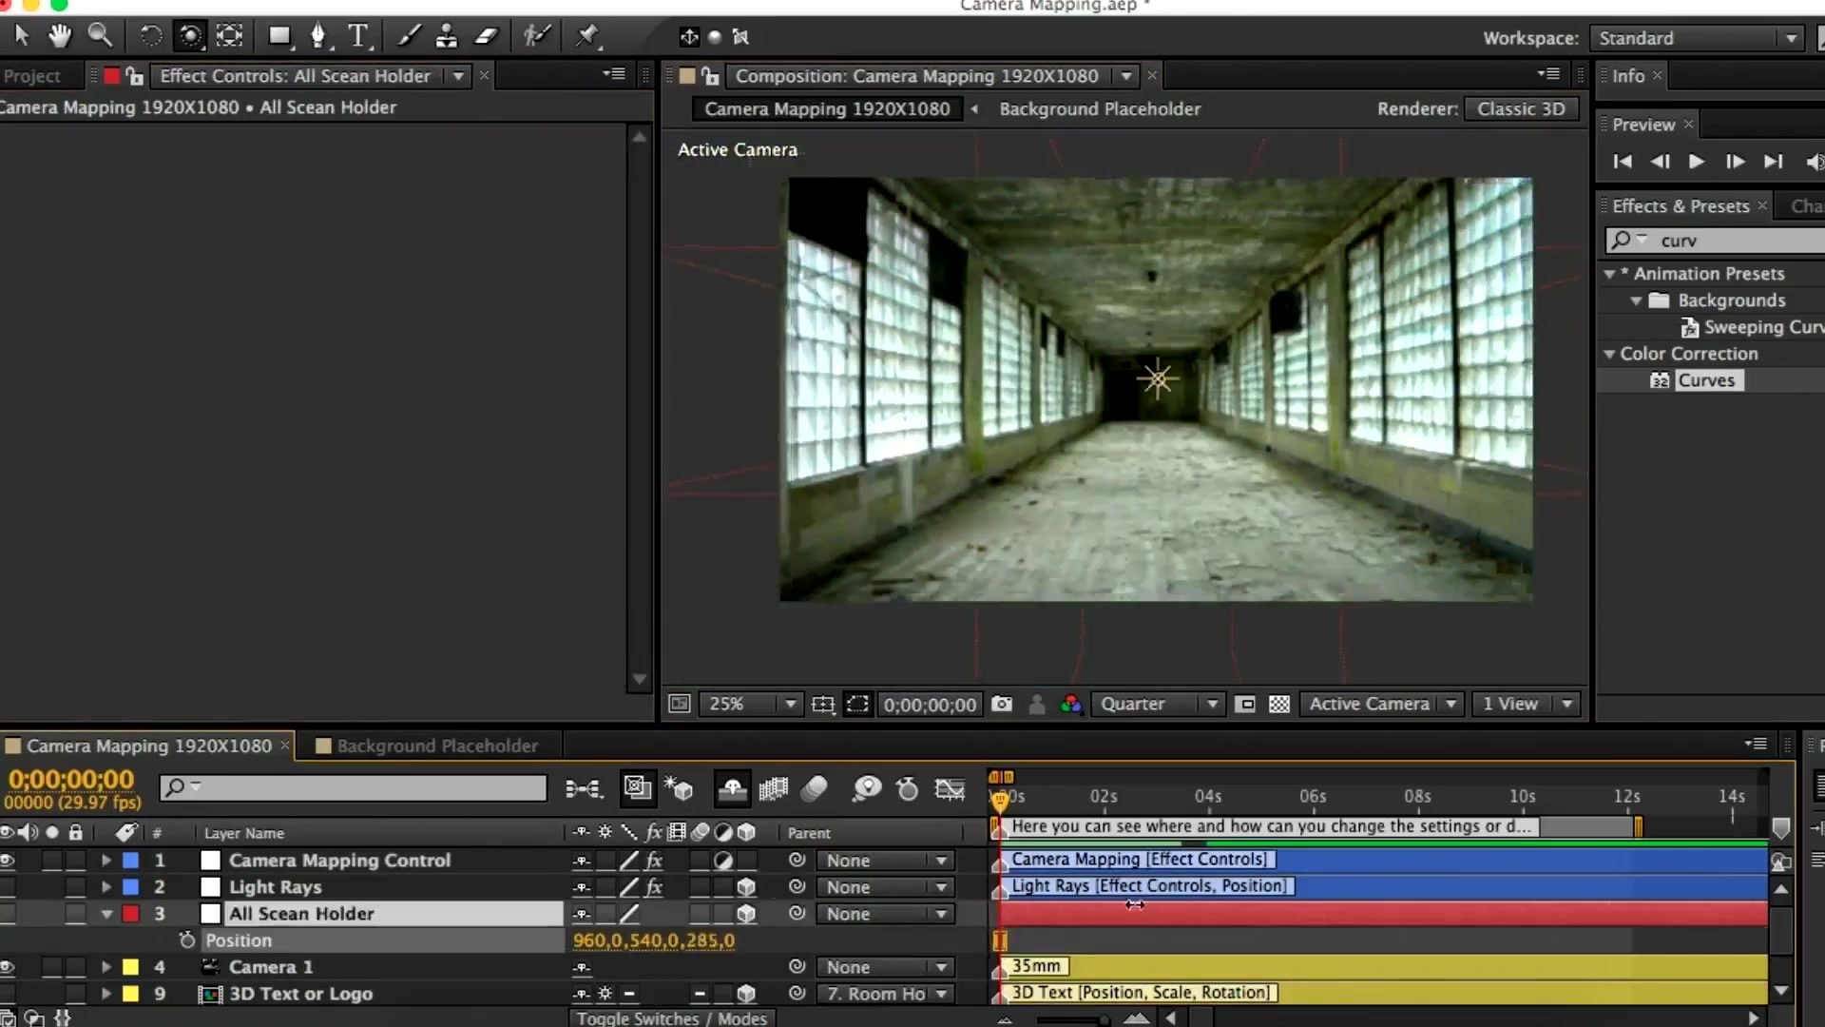Select the Pen tool in toolbar
Screen dimensions: 1825x1027
click(x=317, y=34)
